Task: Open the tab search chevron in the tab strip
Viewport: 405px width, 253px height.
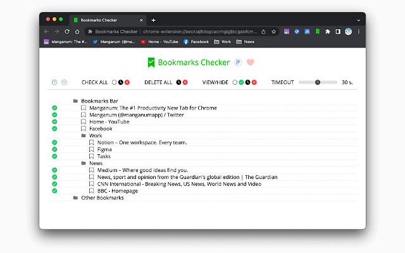Action: pos(359,20)
